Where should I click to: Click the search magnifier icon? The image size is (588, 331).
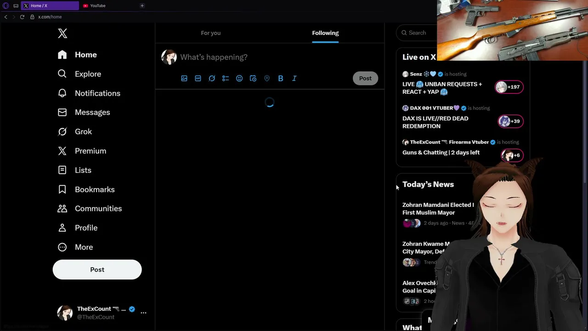pos(404,33)
